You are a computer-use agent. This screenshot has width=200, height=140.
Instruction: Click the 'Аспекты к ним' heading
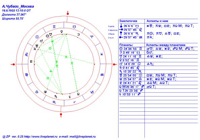(157, 21)
